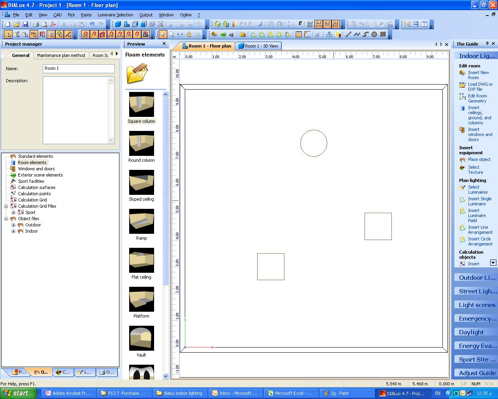Open the CAD menu
498x399 pixels.
coord(57,15)
